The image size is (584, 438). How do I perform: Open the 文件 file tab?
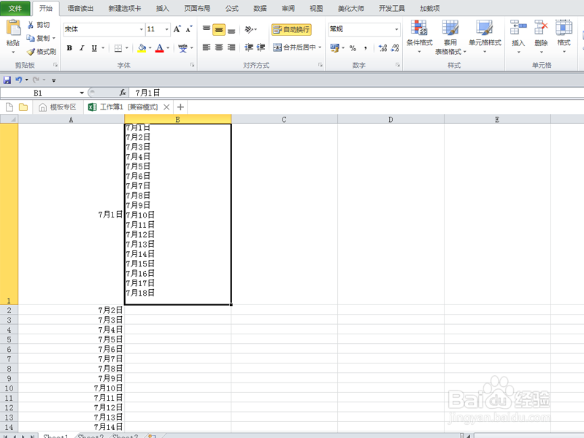[15, 8]
